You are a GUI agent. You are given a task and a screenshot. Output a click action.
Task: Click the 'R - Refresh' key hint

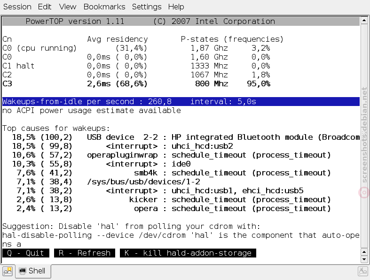(x=85, y=253)
